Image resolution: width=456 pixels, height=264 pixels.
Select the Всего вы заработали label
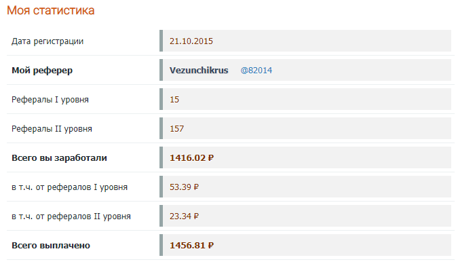coord(59,158)
